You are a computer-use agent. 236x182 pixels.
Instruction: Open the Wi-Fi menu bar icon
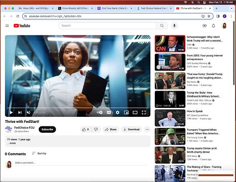point(186,2)
